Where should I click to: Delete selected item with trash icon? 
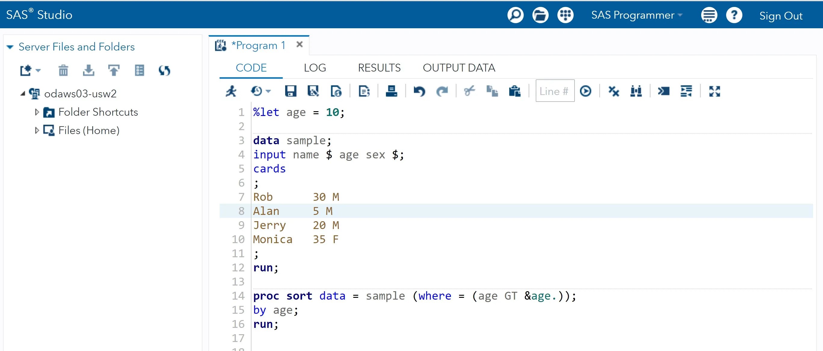pyautogui.click(x=63, y=70)
